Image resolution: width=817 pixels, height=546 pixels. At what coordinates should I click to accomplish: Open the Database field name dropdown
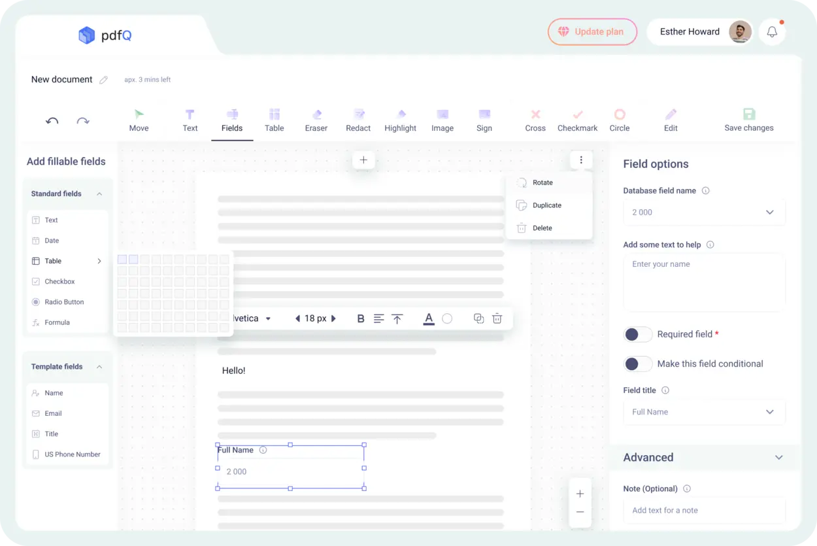(704, 212)
